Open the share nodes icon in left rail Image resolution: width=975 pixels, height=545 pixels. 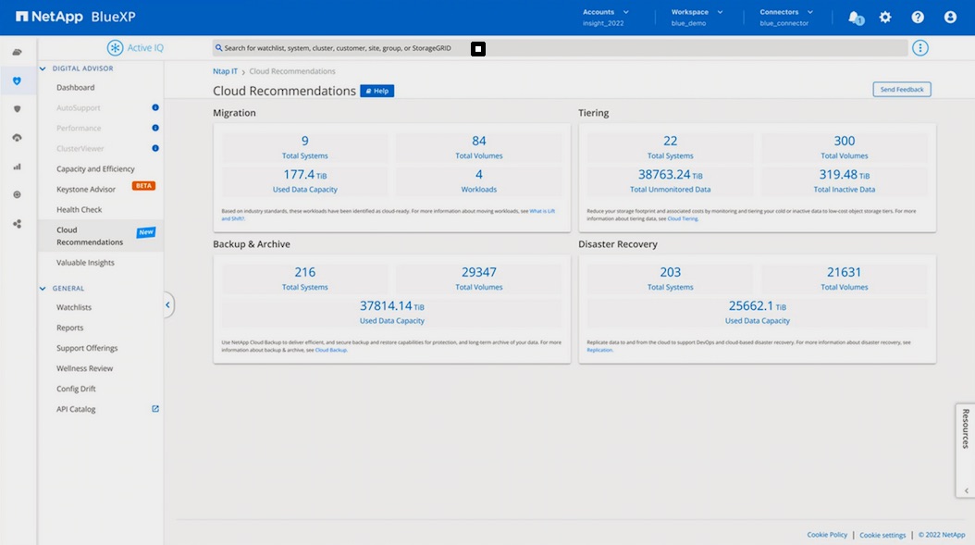coord(18,224)
